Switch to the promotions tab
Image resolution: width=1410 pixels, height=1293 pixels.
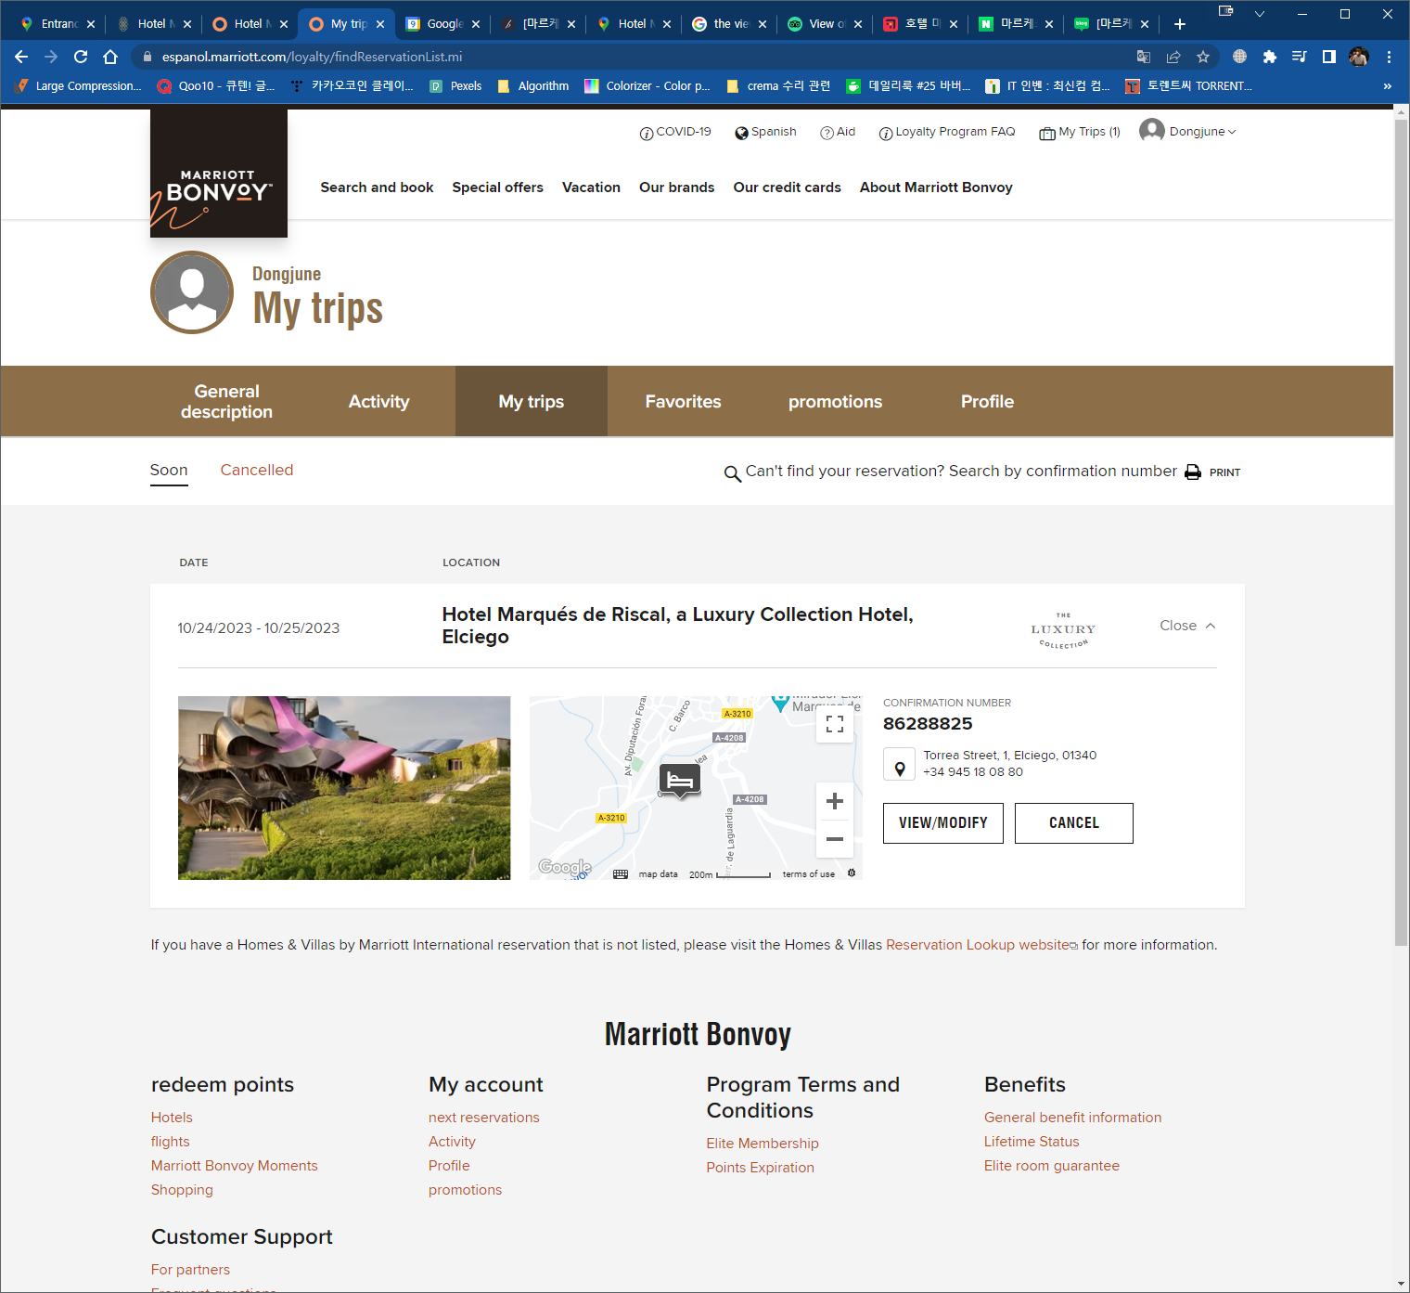point(835,401)
